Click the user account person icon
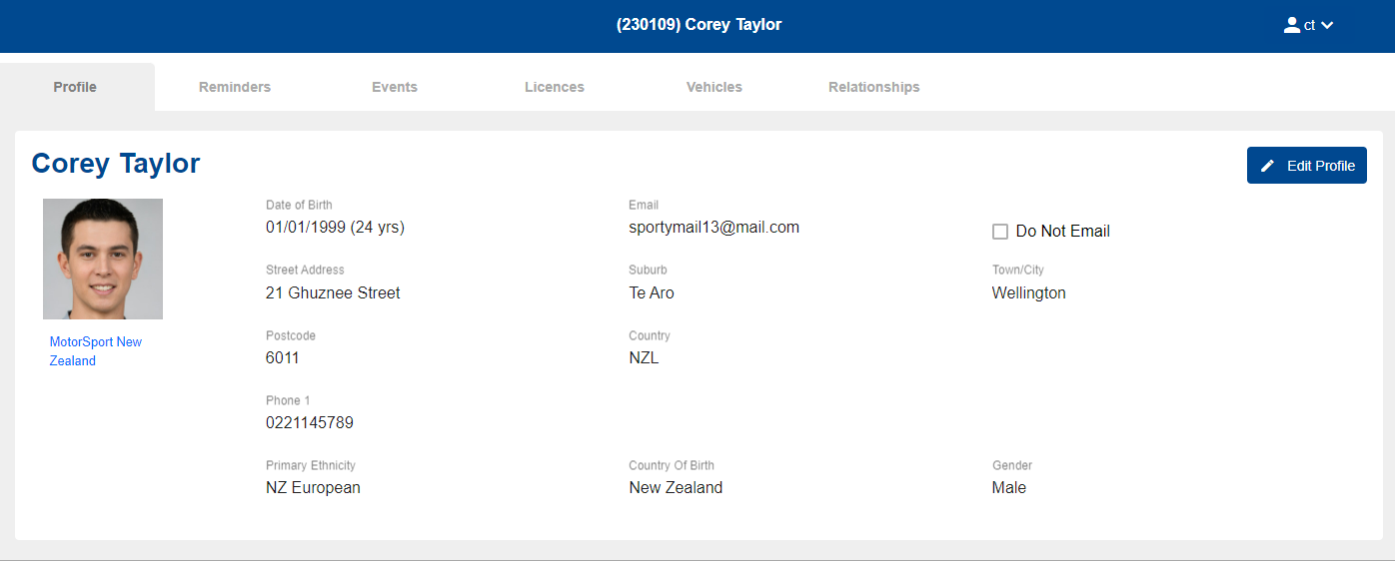Viewport: 1395px width, 561px height. point(1291,25)
